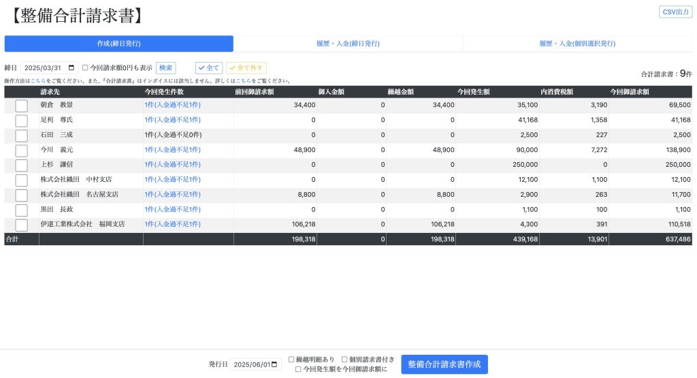Open calendar picker icon in 発行日 date field
This screenshot has width=697, height=378.
[275, 364]
